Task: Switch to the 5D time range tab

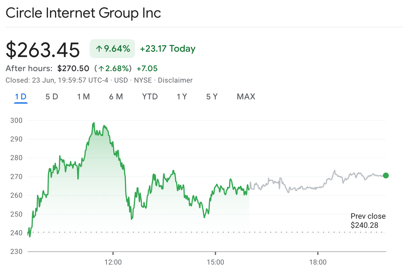Action: point(52,97)
